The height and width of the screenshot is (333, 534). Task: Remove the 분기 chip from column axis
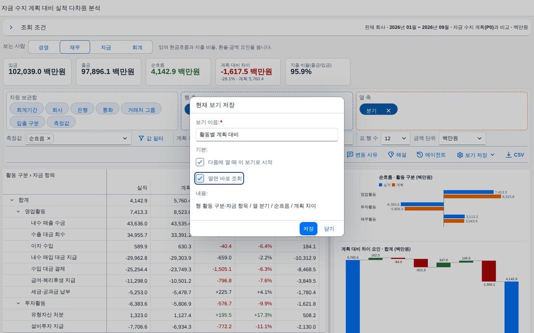(x=388, y=111)
